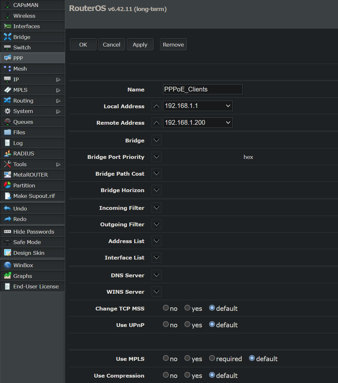
Task: Expand the Incoming Filter field
Action: pyautogui.click(x=156, y=208)
